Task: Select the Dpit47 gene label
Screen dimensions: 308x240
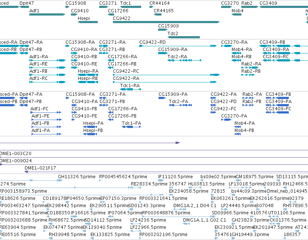Action: [x=27, y=3]
